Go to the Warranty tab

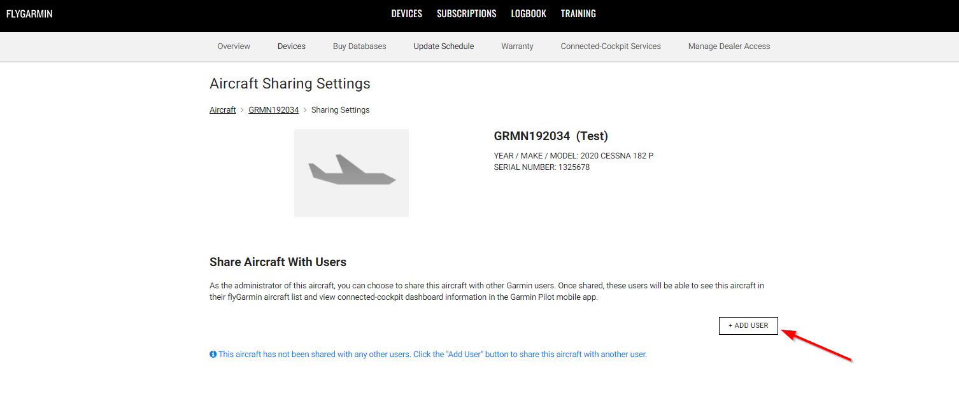point(517,46)
